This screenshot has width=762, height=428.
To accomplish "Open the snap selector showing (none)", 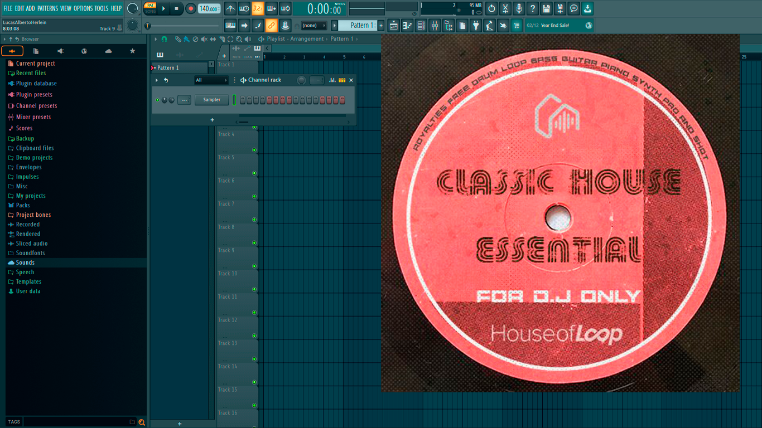I will pyautogui.click(x=314, y=25).
